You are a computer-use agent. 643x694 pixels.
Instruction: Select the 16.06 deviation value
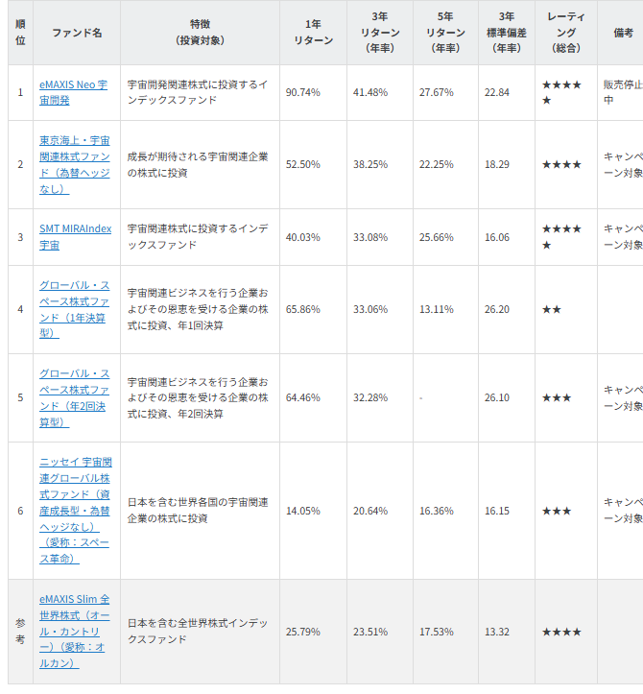point(497,237)
